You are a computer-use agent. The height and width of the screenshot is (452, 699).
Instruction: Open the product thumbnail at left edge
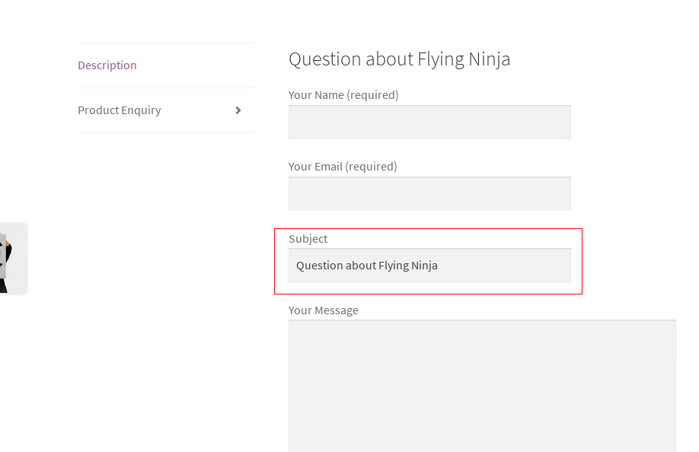[x=12, y=258]
